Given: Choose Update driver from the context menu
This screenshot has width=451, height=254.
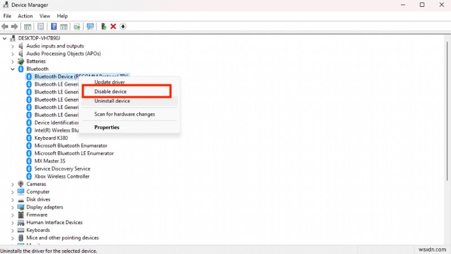Looking at the screenshot, I should [x=129, y=82].
